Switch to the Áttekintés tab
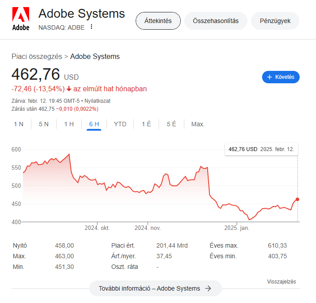The height and width of the screenshot is (303, 316). [x=158, y=21]
